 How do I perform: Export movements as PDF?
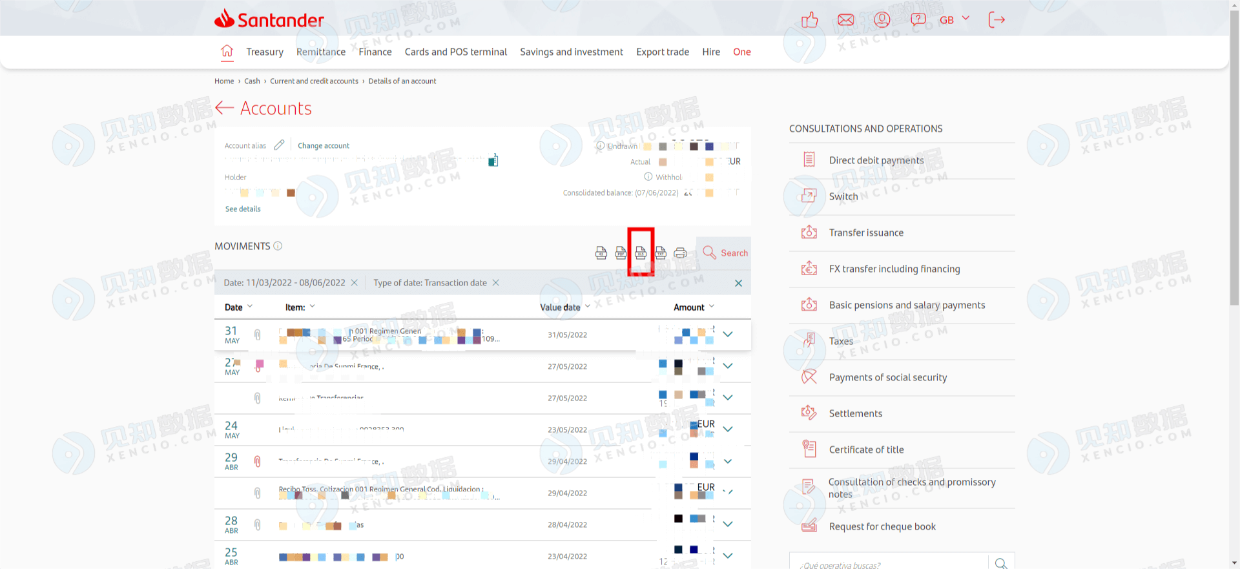(x=621, y=253)
